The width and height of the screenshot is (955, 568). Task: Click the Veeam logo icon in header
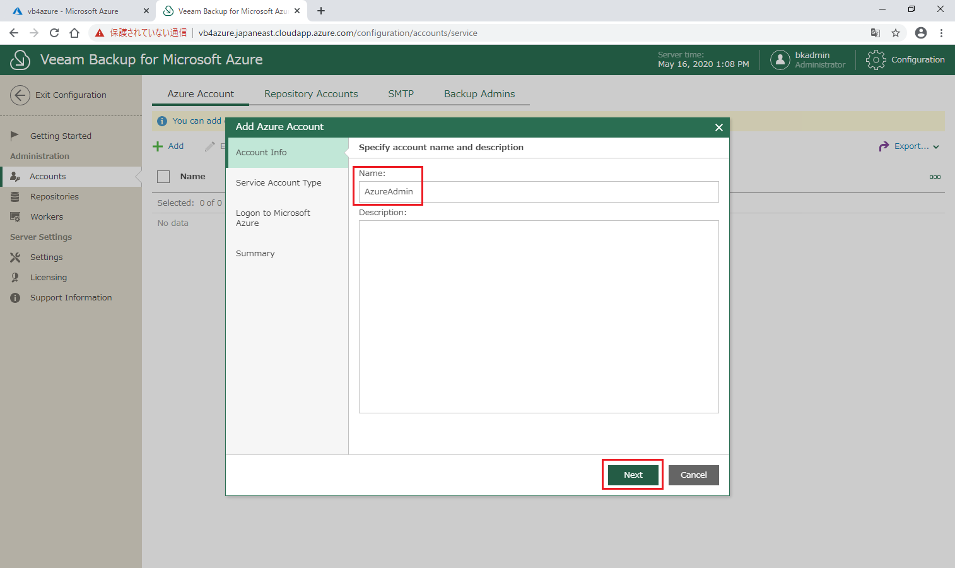pyautogui.click(x=20, y=60)
